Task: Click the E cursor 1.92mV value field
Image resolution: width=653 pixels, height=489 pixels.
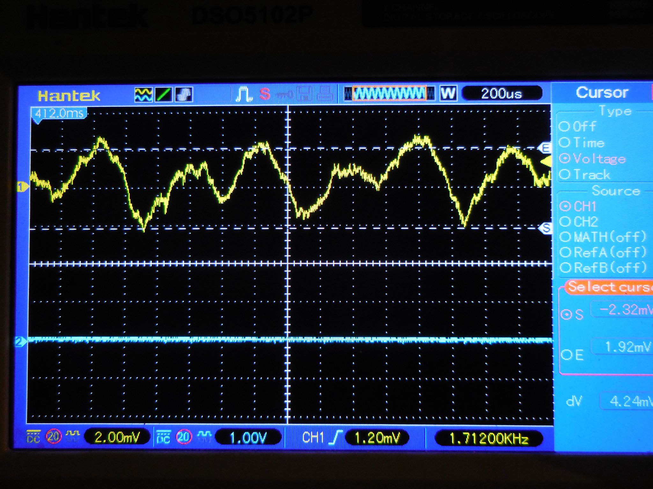Action: pyautogui.click(x=622, y=347)
